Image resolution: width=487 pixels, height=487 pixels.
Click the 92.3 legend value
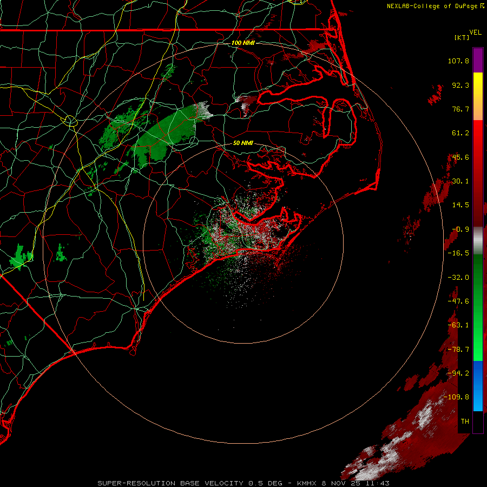click(x=460, y=85)
